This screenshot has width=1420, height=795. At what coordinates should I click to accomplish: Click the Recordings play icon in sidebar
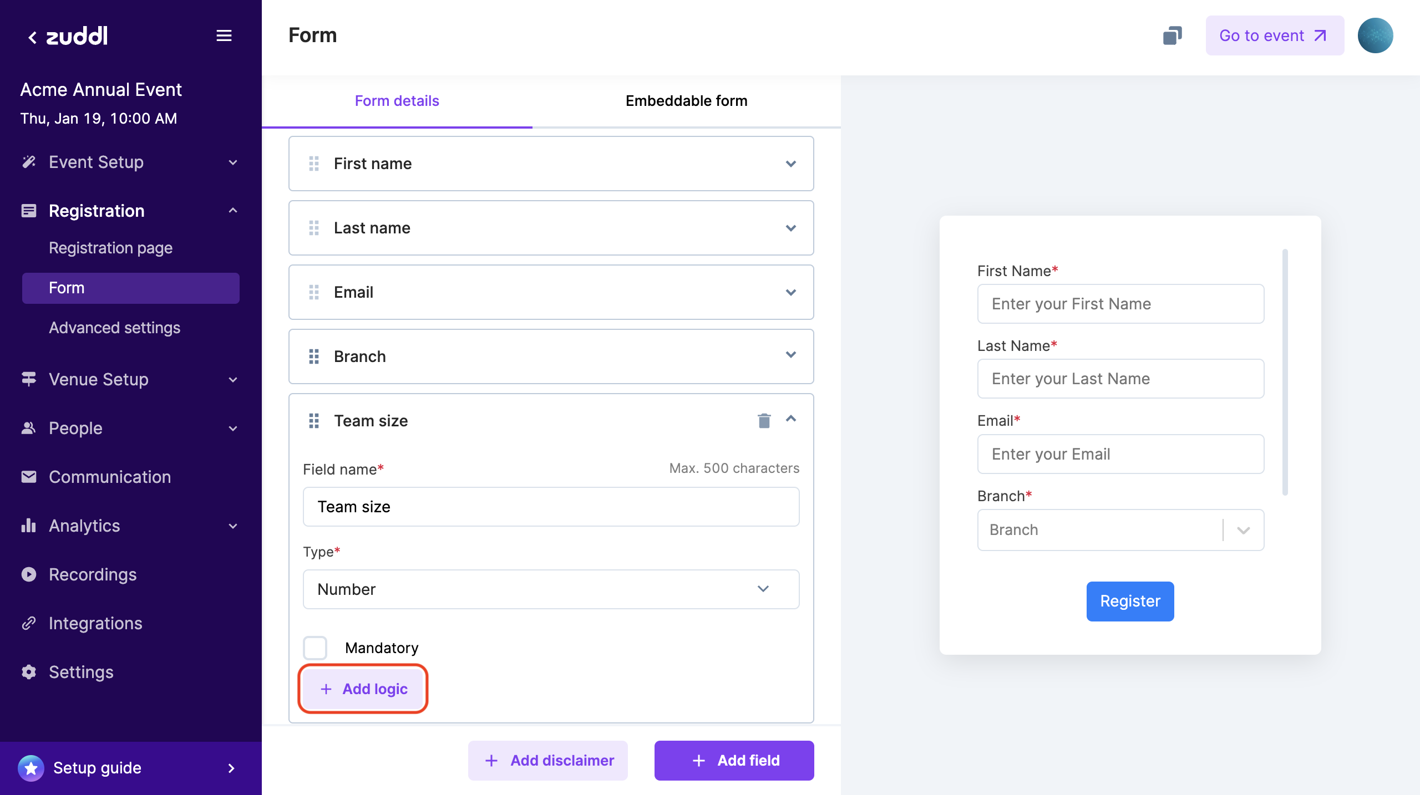pos(29,574)
